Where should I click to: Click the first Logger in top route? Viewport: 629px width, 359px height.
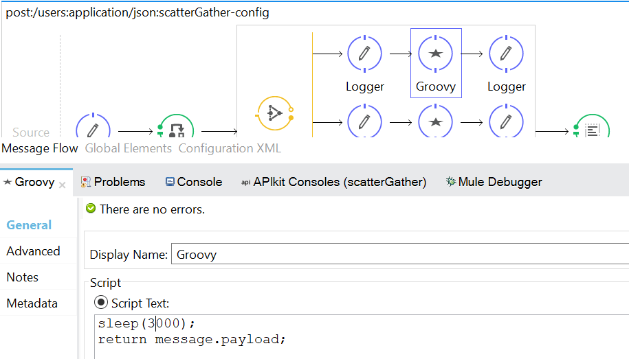[364, 54]
